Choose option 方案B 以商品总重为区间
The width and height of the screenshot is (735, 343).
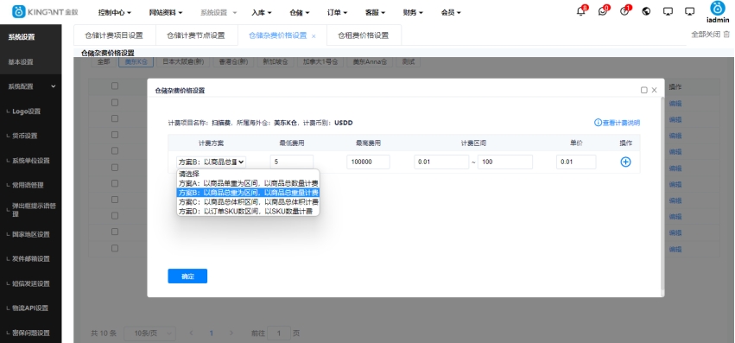point(248,193)
